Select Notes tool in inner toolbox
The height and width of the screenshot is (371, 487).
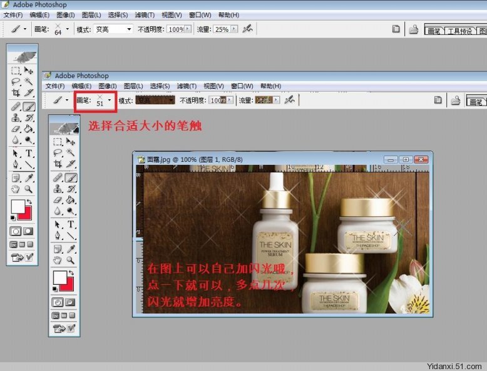(x=58, y=249)
